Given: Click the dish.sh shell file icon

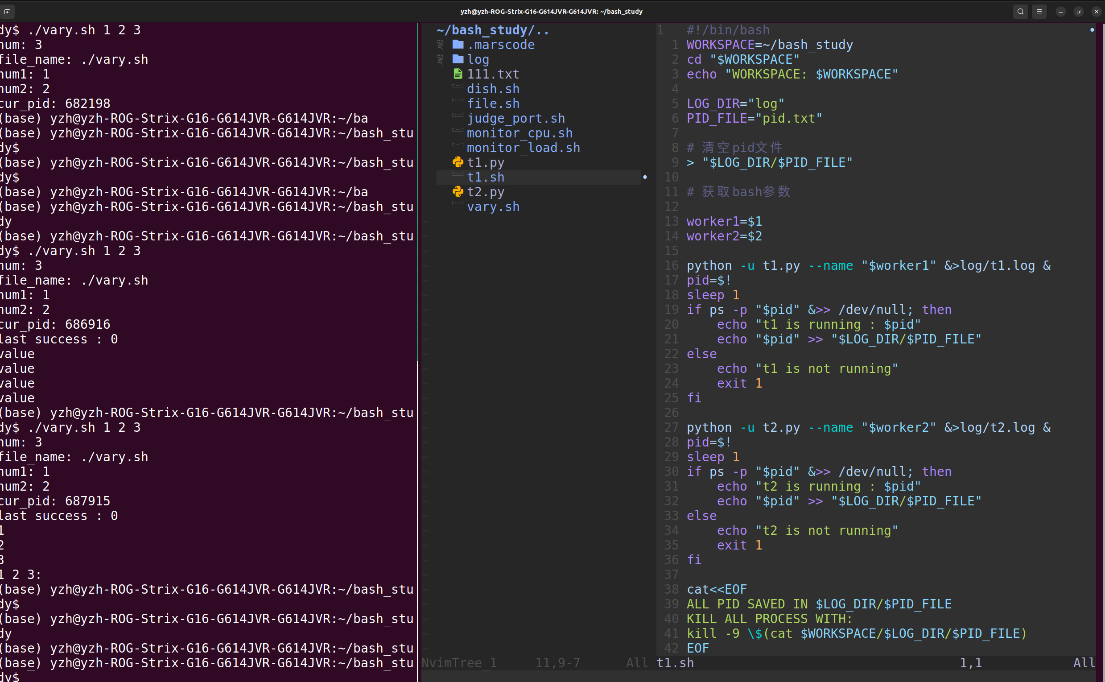Looking at the screenshot, I should (x=458, y=86).
